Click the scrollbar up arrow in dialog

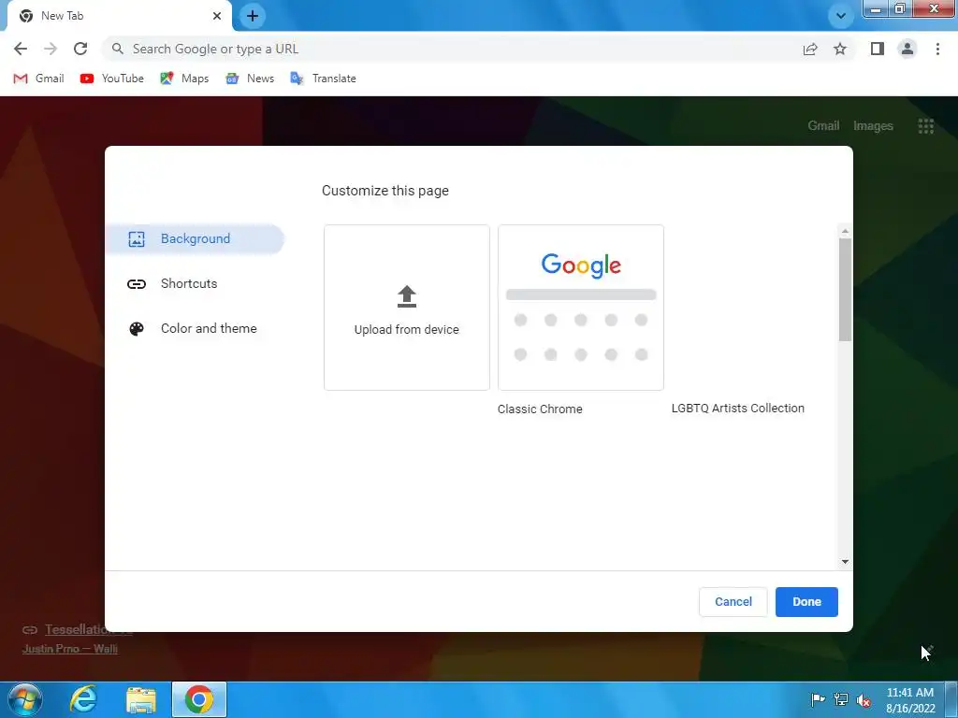pos(845,232)
